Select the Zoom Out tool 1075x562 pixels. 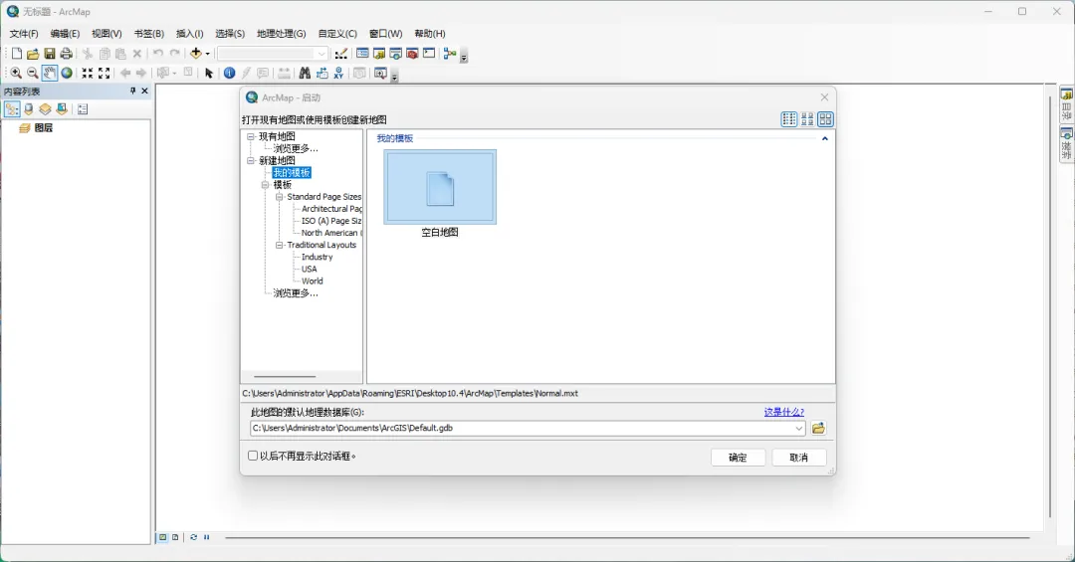[x=32, y=73]
